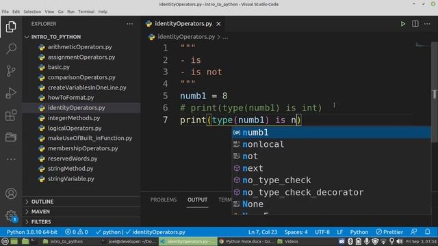The image size is (438, 246).
Task: Open the Edit menu
Action: 16,12
